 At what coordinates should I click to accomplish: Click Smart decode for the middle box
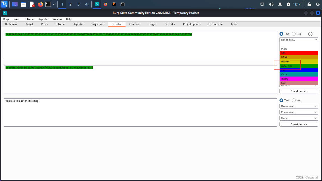click(x=299, y=91)
